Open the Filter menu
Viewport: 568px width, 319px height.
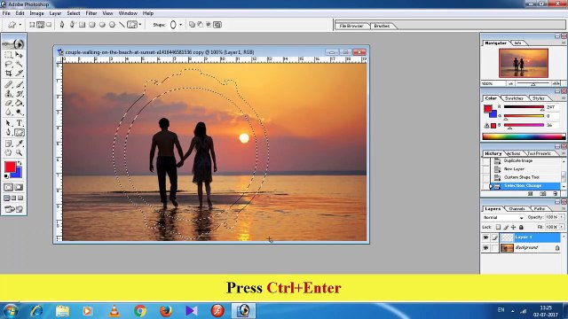tap(91, 13)
